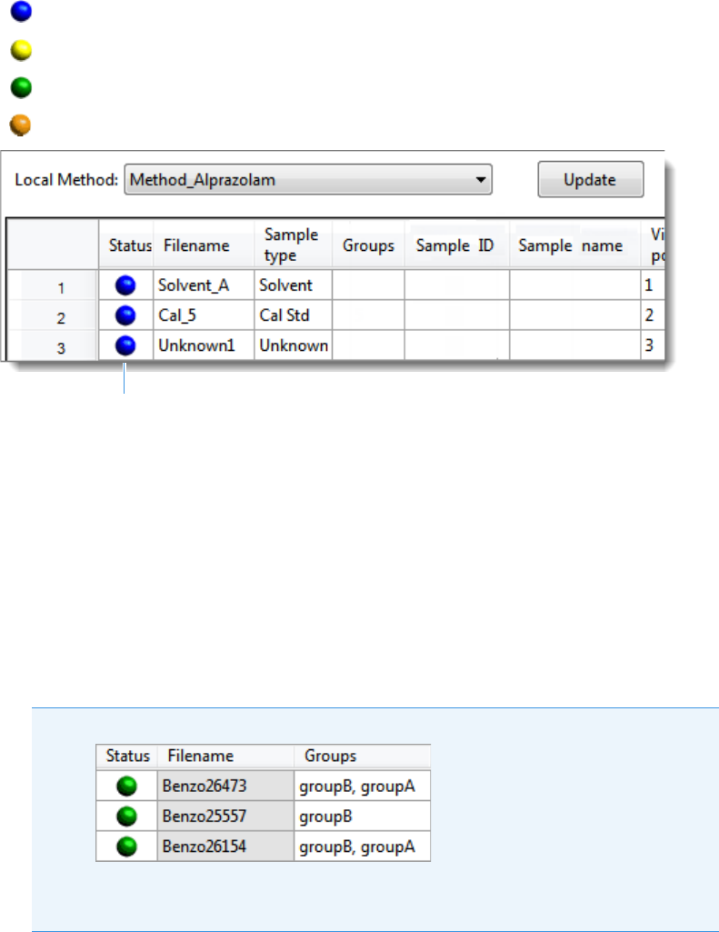Select the Unknown1 filename cell
The width and height of the screenshot is (719, 932).
tap(204, 346)
